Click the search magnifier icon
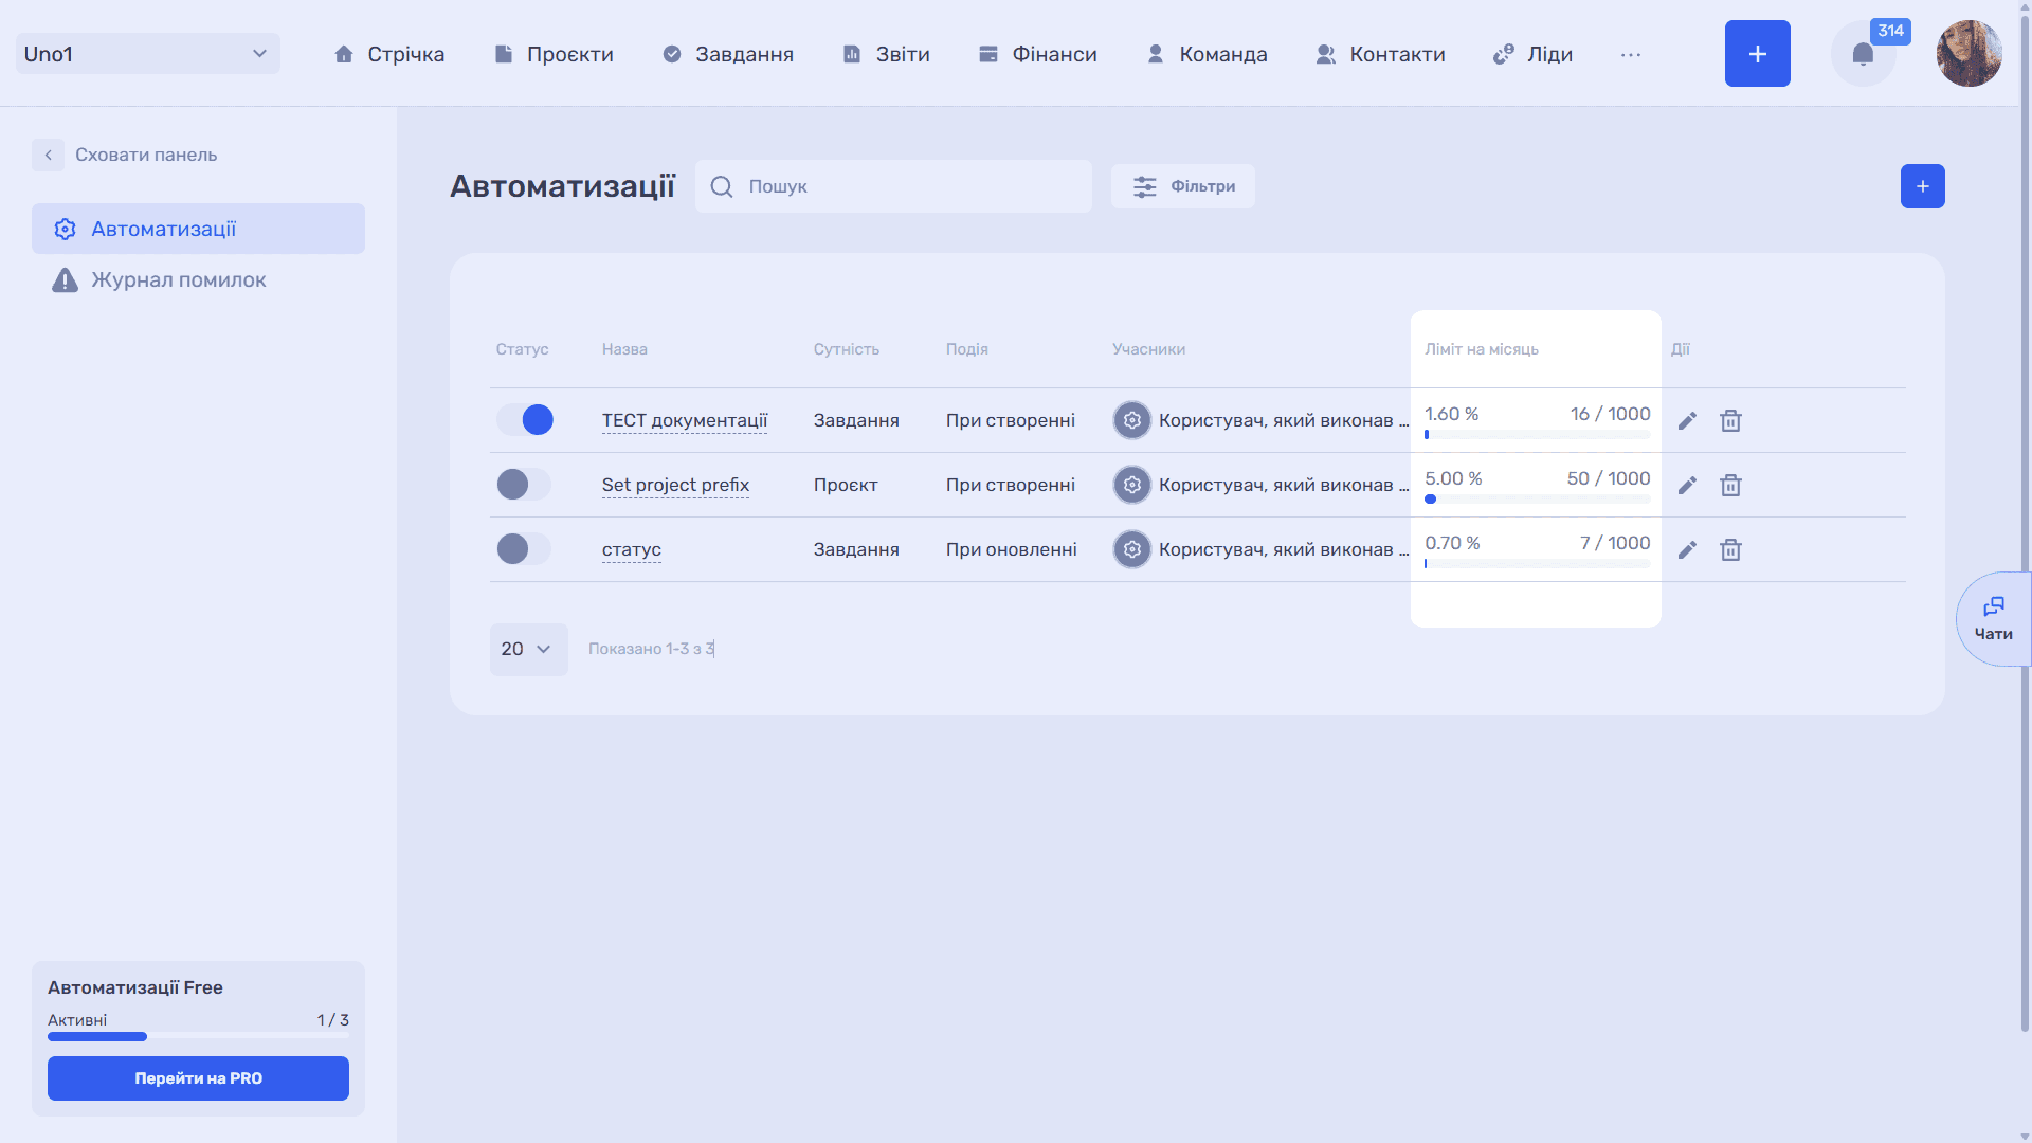This screenshot has width=2032, height=1143. pos(721,186)
